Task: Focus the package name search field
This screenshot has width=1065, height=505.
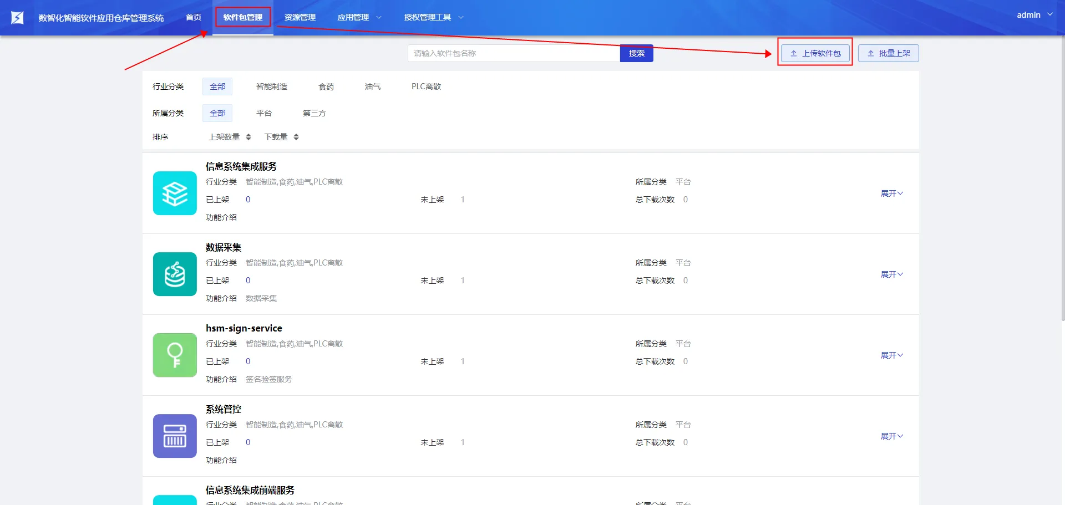Action: (x=513, y=53)
